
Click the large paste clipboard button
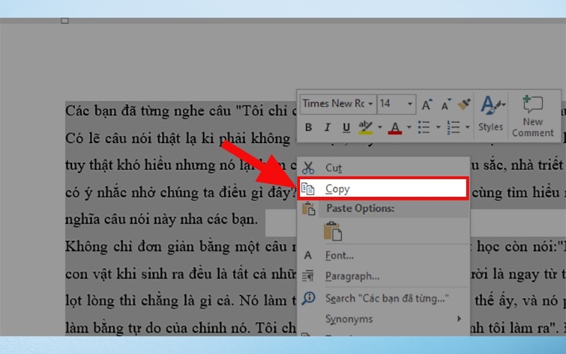click(333, 232)
